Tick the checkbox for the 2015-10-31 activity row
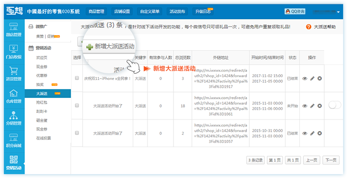The height and width of the screenshot is (178, 347). pos(77,133)
